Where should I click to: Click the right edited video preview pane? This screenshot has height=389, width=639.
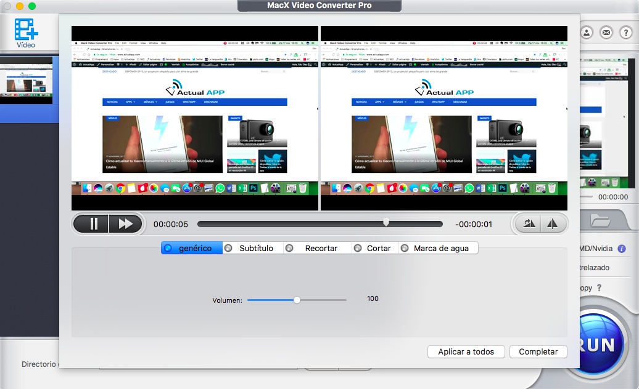pyautogui.click(x=444, y=118)
